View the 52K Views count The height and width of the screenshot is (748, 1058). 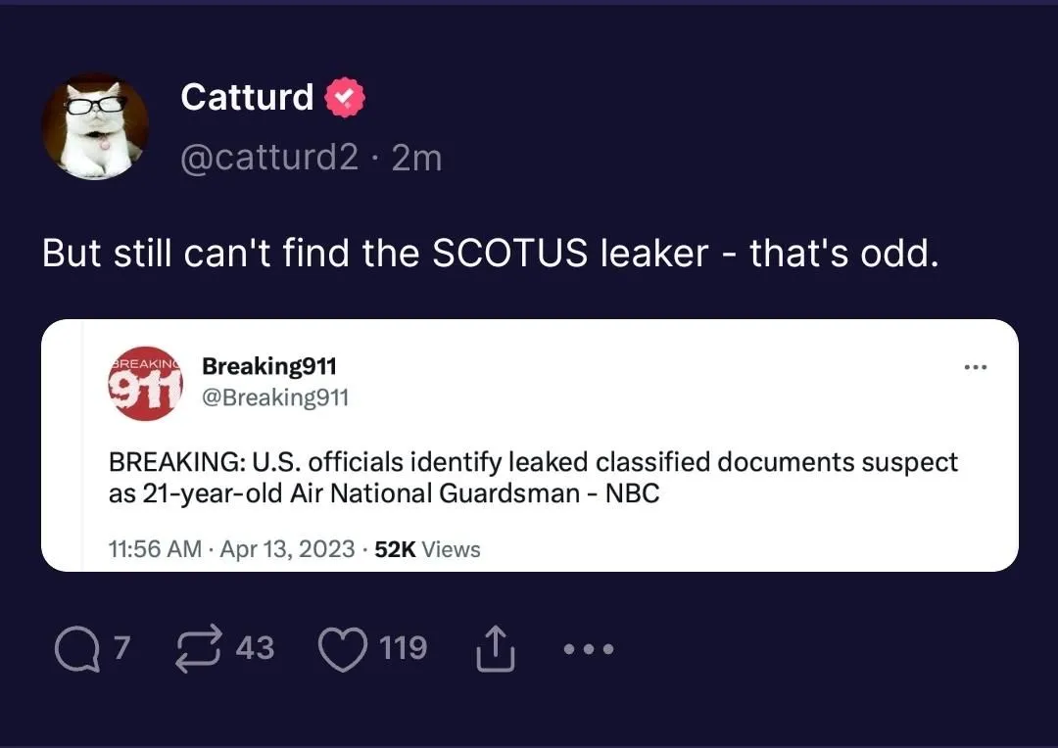pos(428,549)
